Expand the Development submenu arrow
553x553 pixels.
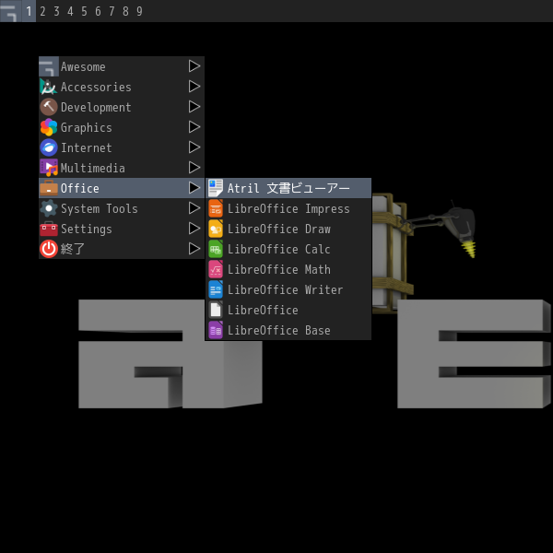point(194,107)
